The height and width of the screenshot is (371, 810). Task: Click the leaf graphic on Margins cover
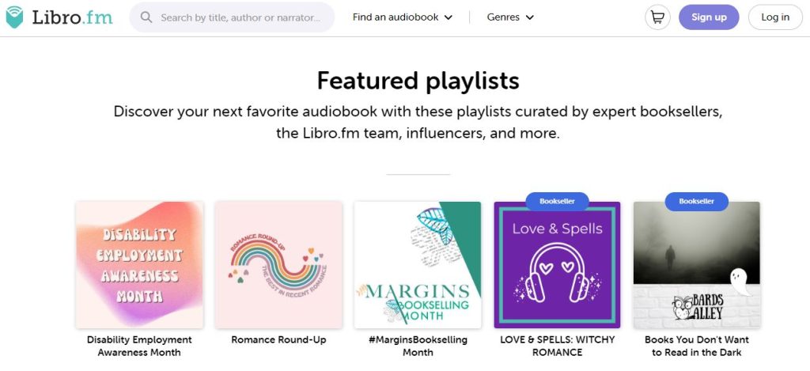(x=436, y=225)
